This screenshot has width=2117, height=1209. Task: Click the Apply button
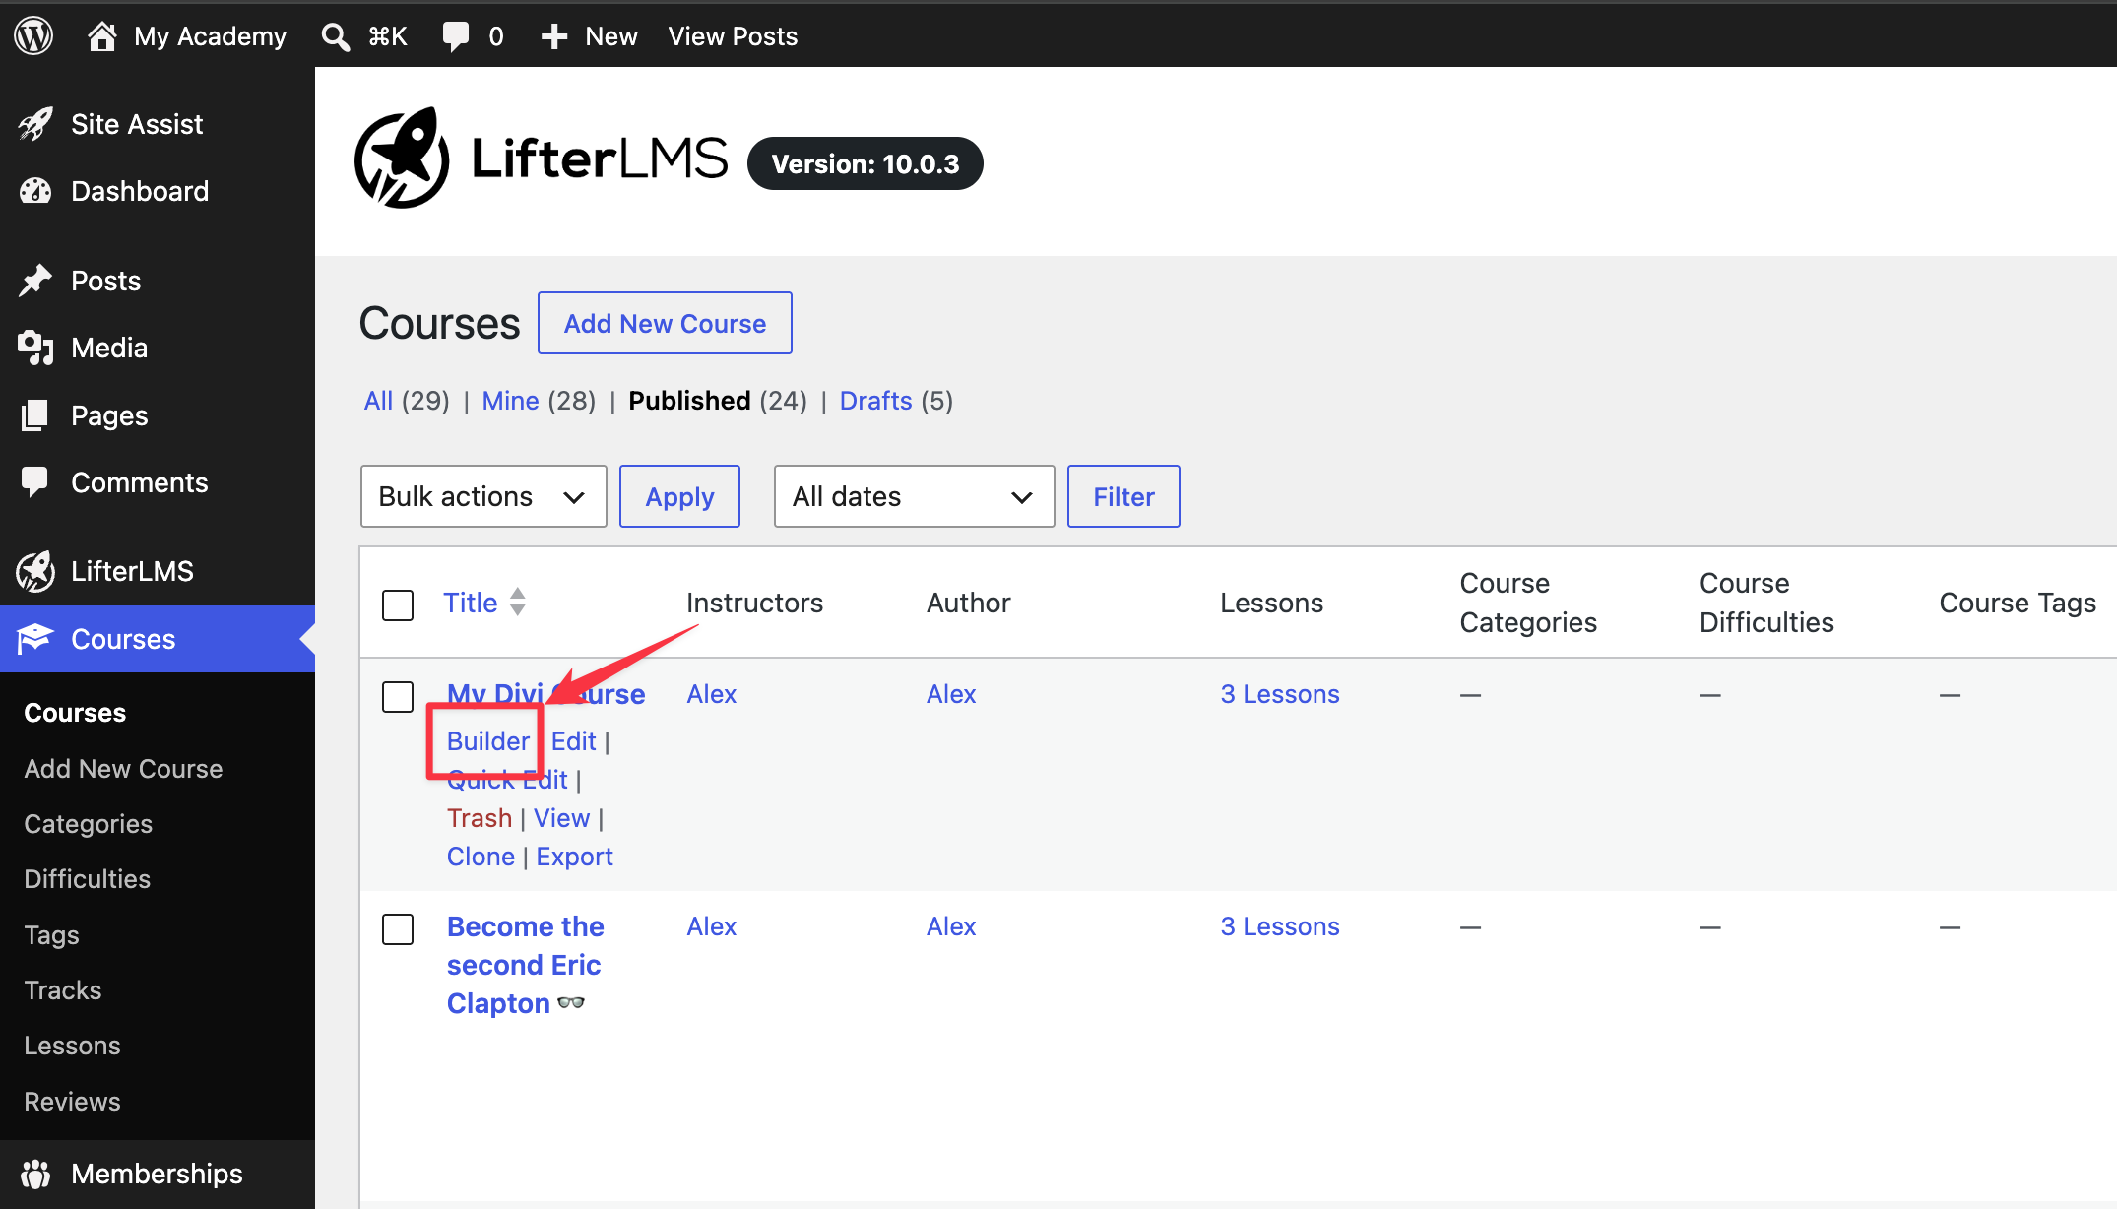679,496
